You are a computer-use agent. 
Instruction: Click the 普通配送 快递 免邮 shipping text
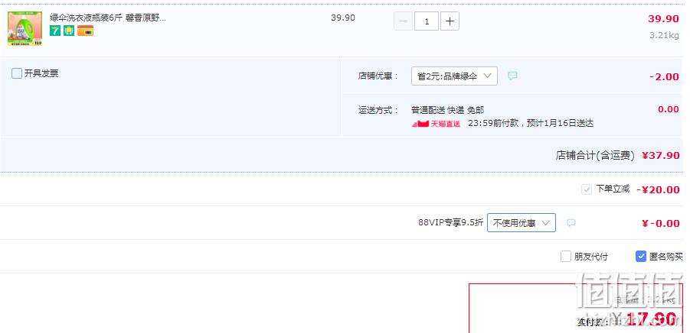click(447, 110)
